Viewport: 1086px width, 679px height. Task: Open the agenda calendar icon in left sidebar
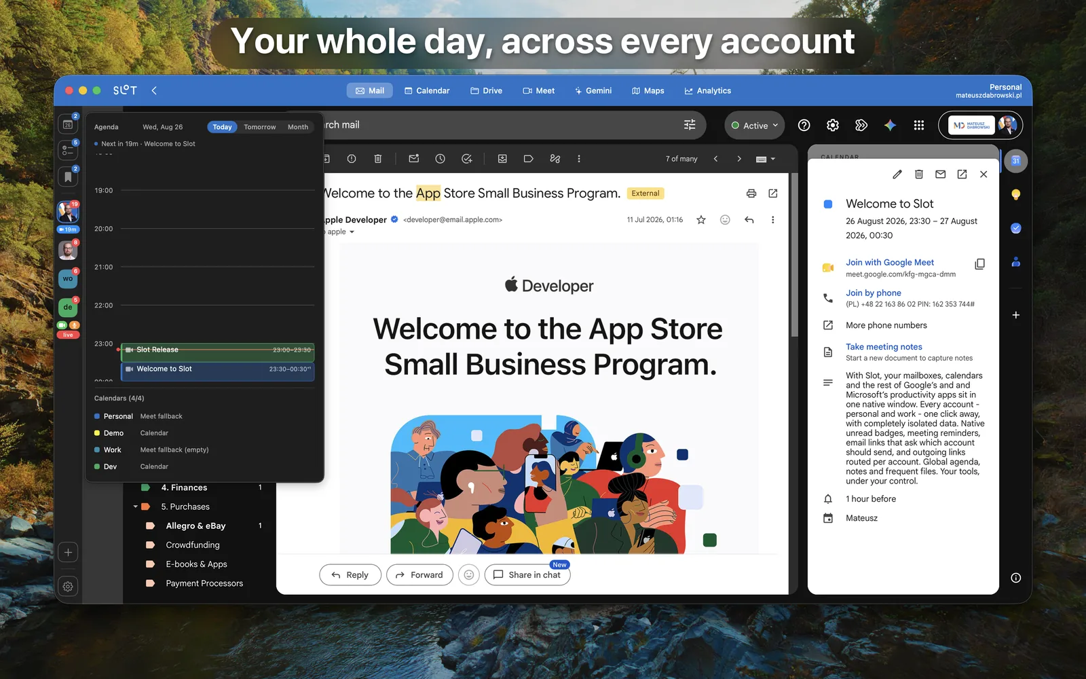(x=68, y=124)
